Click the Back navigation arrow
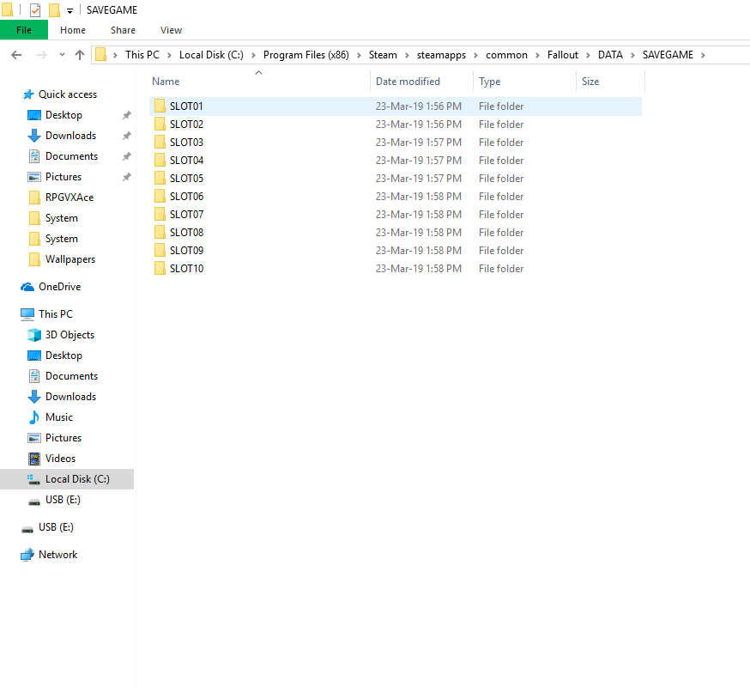This screenshot has height=687, width=750. click(16, 55)
